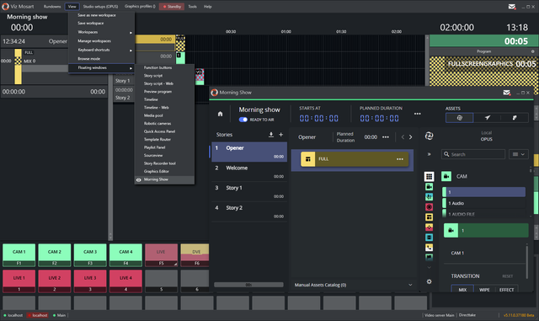Click the Standby button
The image size is (539, 321).
point(172,7)
